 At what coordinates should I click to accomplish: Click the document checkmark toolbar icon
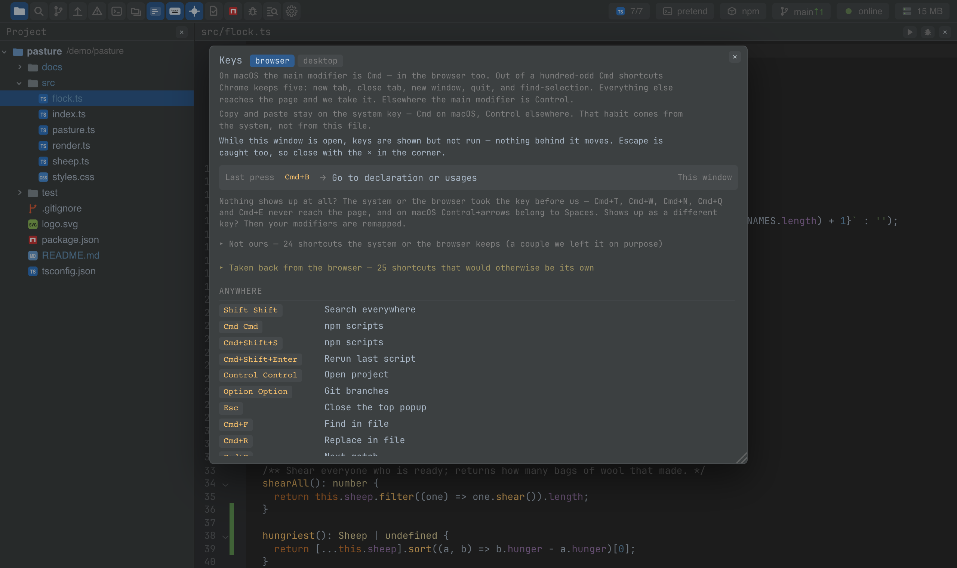pyautogui.click(x=213, y=12)
